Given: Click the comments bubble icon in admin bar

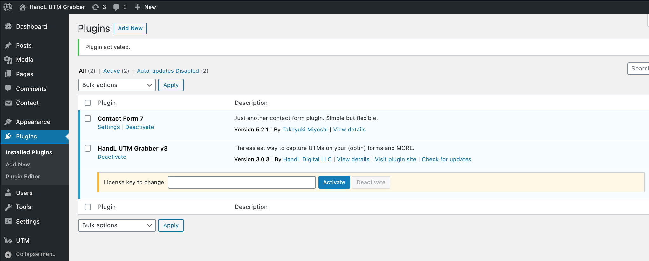Looking at the screenshot, I should click(x=116, y=7).
